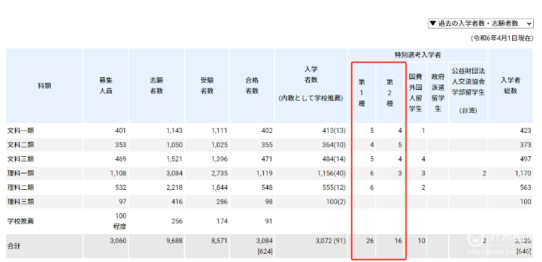Image resolution: width=542 pixels, height=262 pixels.
Task: Click the 合計 row label
Action: tap(14, 246)
